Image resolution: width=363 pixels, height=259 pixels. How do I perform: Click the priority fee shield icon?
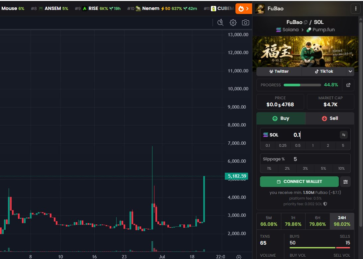(325, 204)
